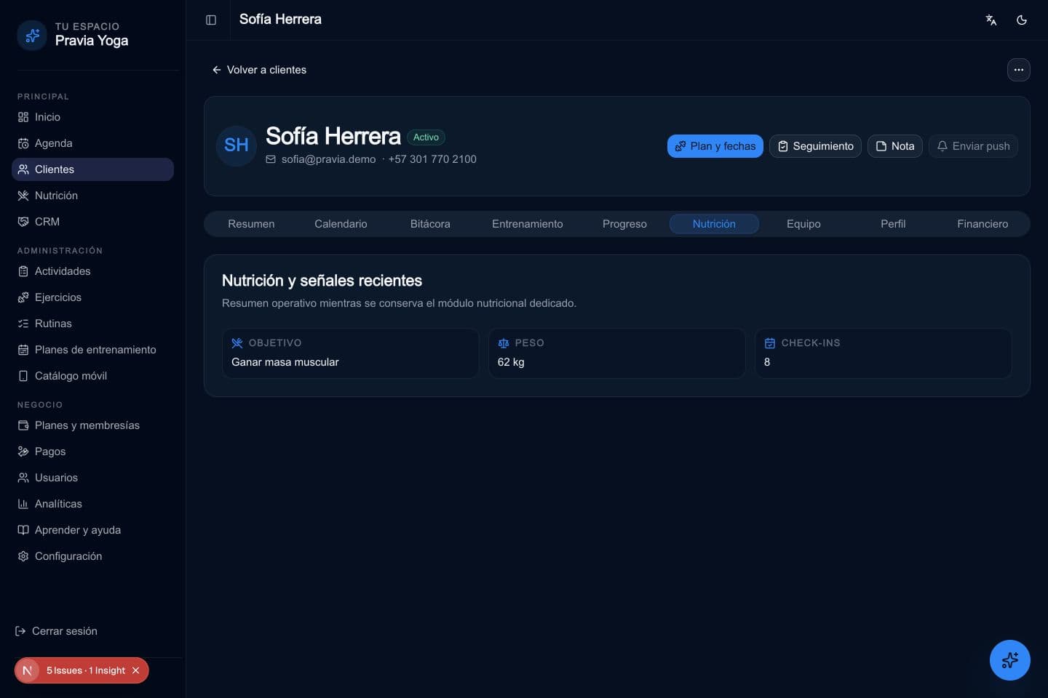Switch to the Financiero tab
The image size is (1048, 698).
(x=982, y=224)
